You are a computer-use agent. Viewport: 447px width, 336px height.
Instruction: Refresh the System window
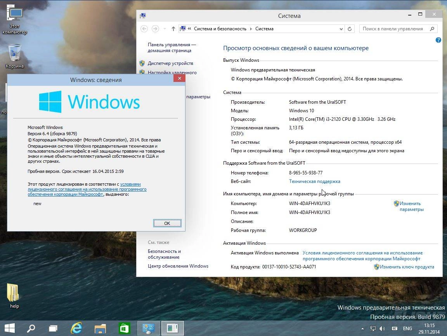(350, 29)
